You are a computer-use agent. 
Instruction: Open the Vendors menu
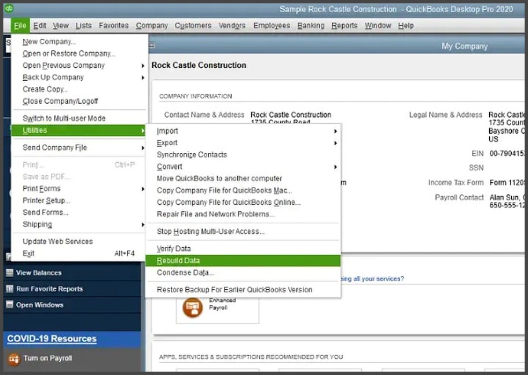(232, 25)
